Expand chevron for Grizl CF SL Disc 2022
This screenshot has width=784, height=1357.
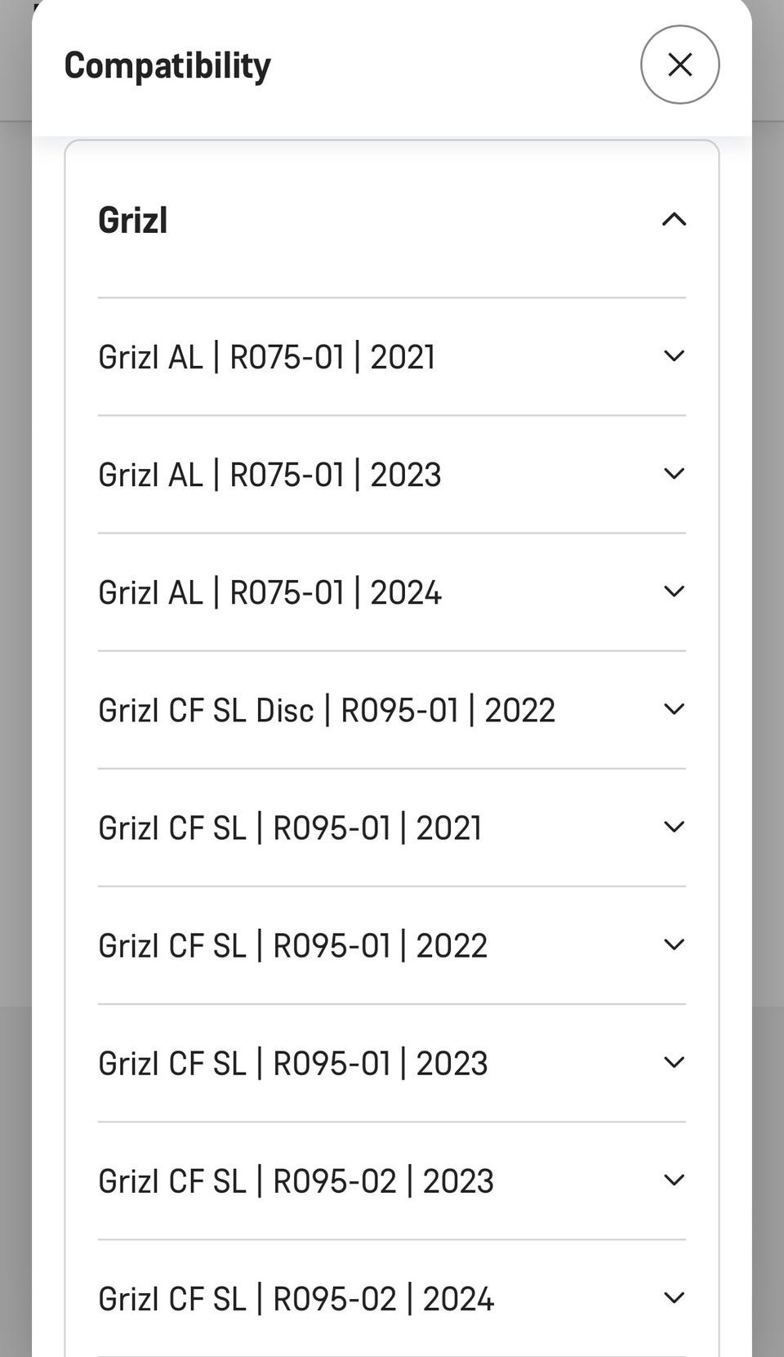(674, 709)
